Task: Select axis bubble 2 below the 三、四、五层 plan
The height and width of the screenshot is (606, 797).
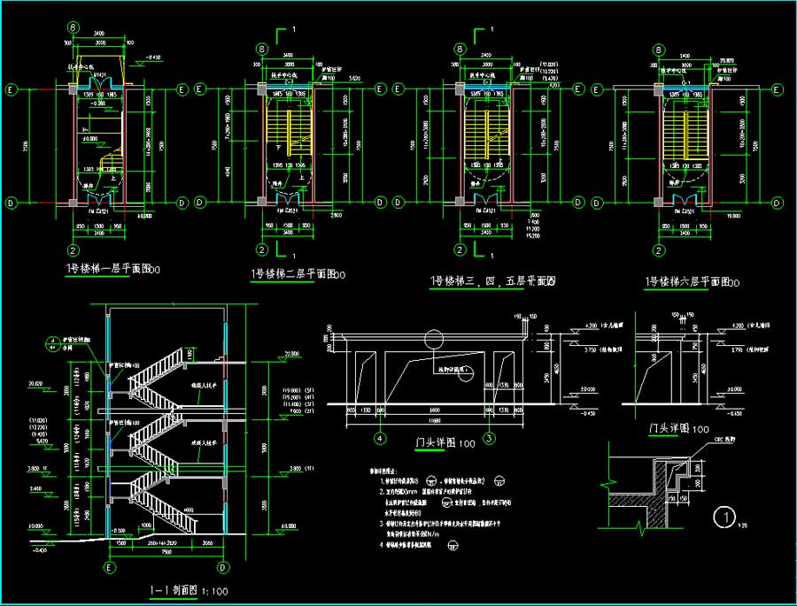Action: tap(460, 249)
